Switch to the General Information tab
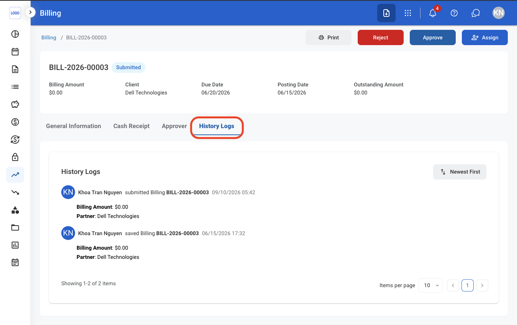This screenshot has height=325, width=517. click(74, 126)
